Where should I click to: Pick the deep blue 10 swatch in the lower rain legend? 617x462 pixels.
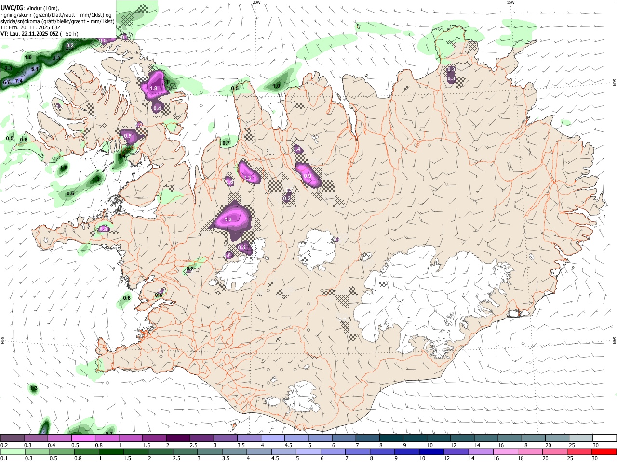point(432,452)
